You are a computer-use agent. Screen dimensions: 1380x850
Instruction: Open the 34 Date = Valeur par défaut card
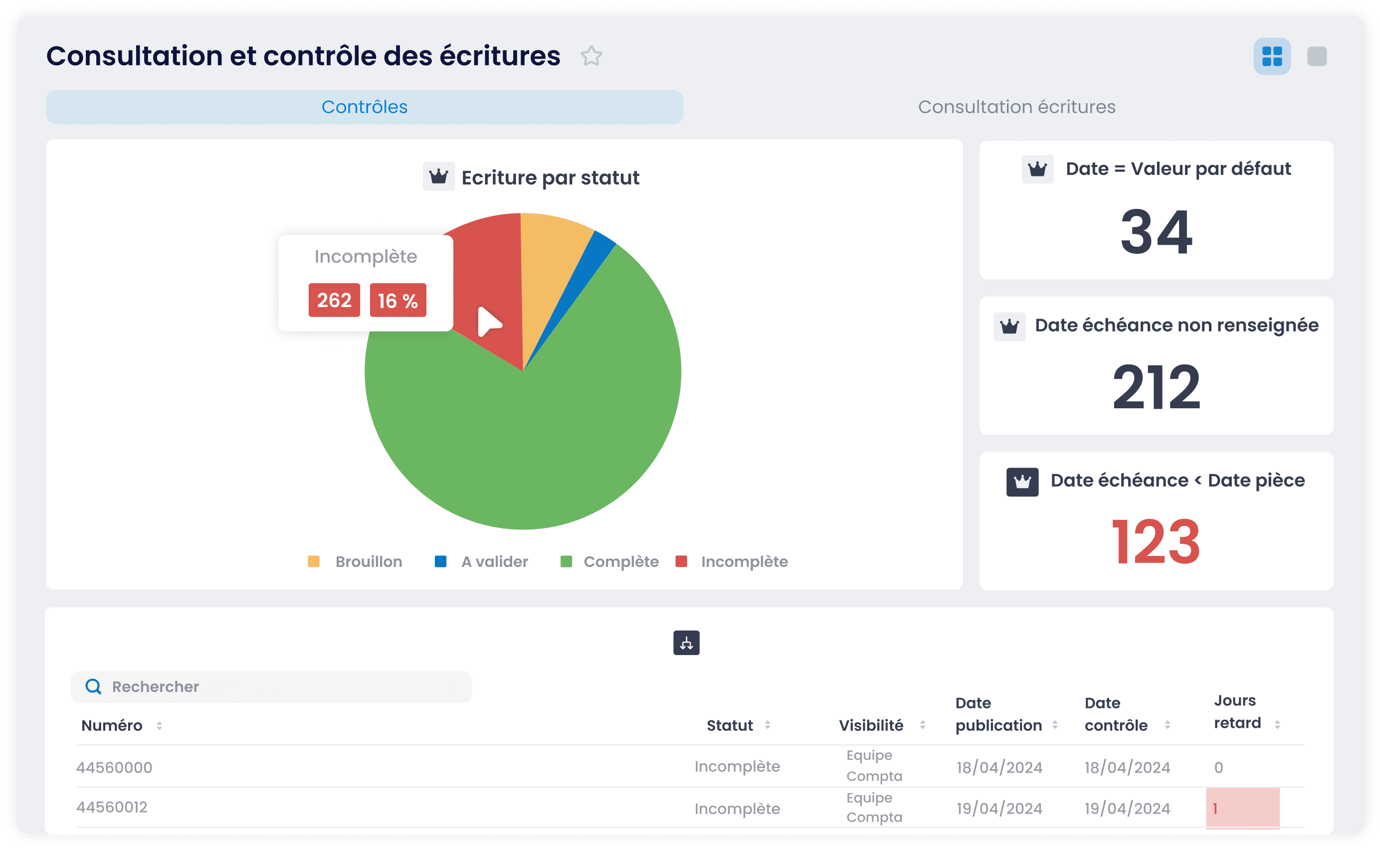point(1156,210)
